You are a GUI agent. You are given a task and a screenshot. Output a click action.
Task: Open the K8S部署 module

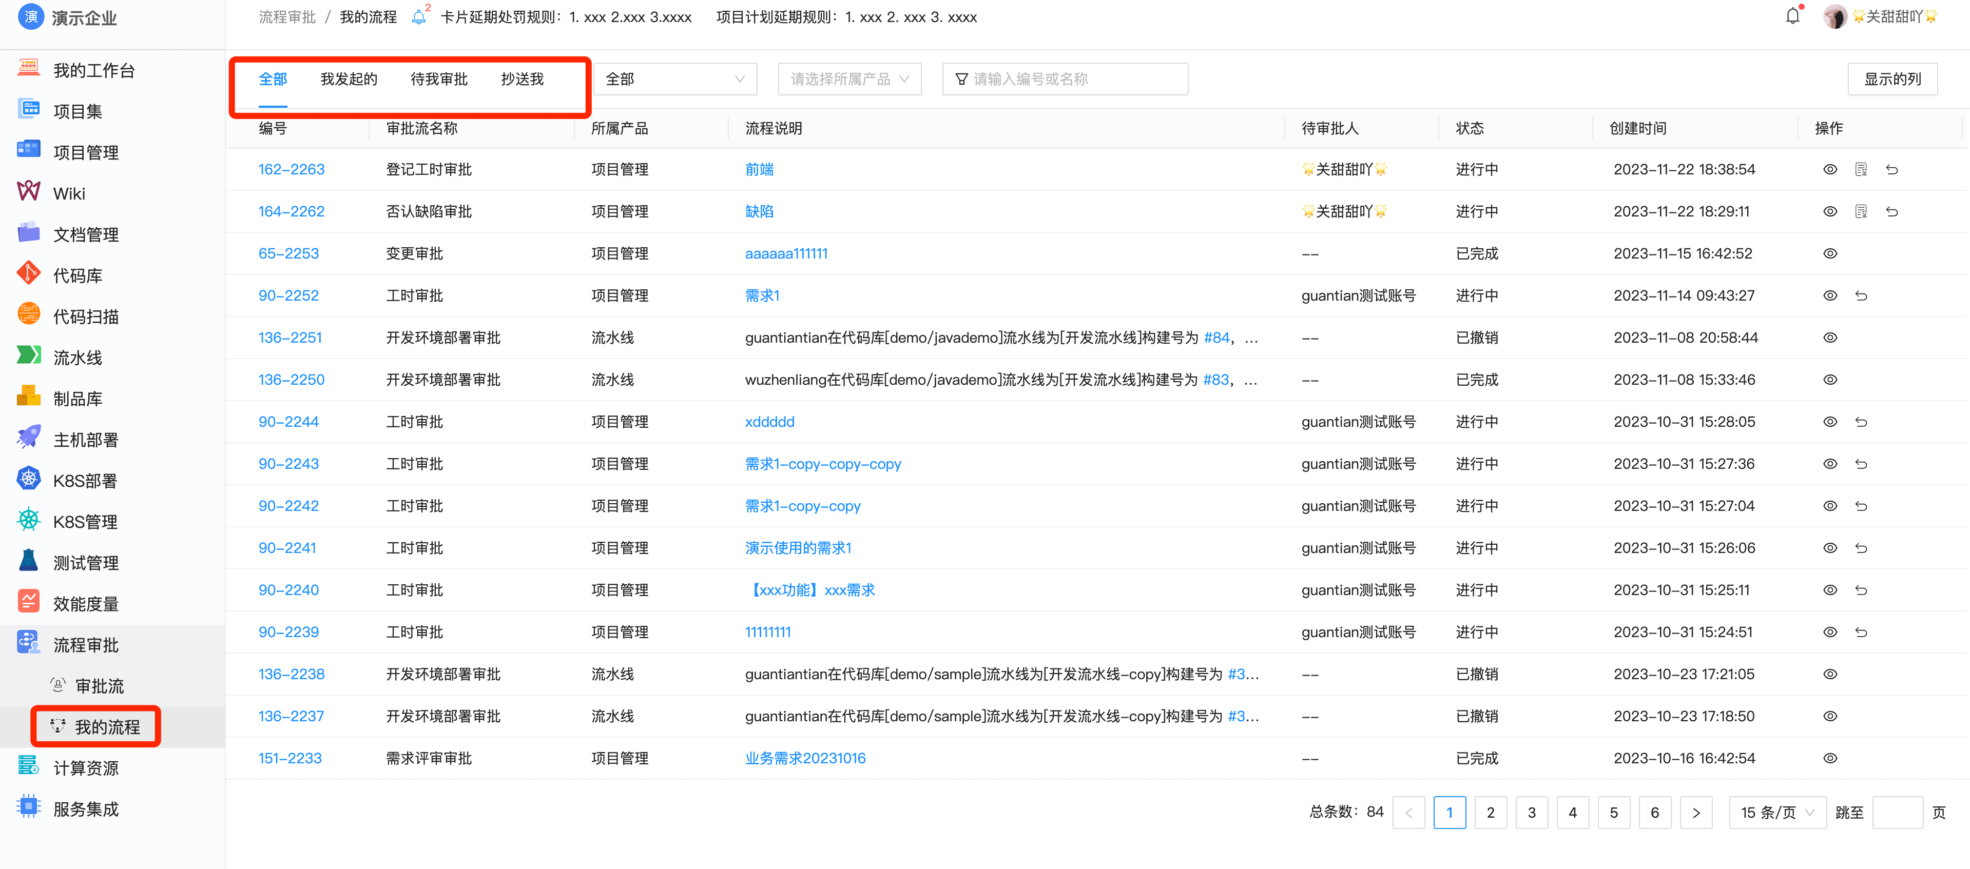pyautogui.click(x=84, y=479)
